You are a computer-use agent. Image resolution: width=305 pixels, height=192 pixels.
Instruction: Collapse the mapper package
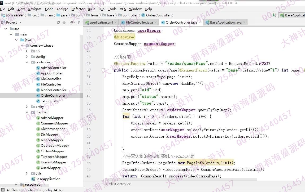[x=27, y=112]
